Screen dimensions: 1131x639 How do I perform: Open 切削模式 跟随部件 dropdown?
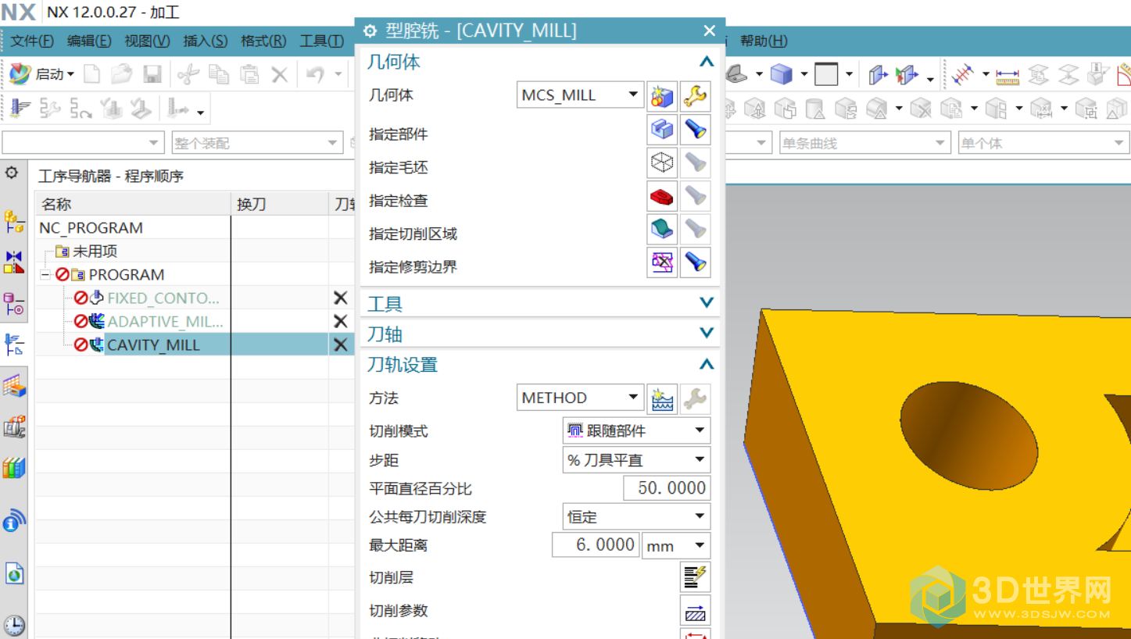tap(636, 430)
